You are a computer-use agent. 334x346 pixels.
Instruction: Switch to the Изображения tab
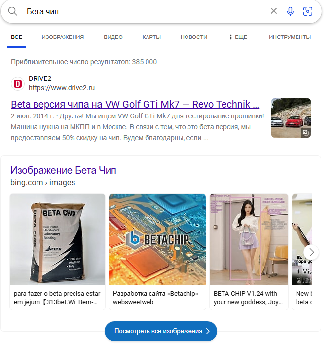pyautogui.click(x=63, y=37)
